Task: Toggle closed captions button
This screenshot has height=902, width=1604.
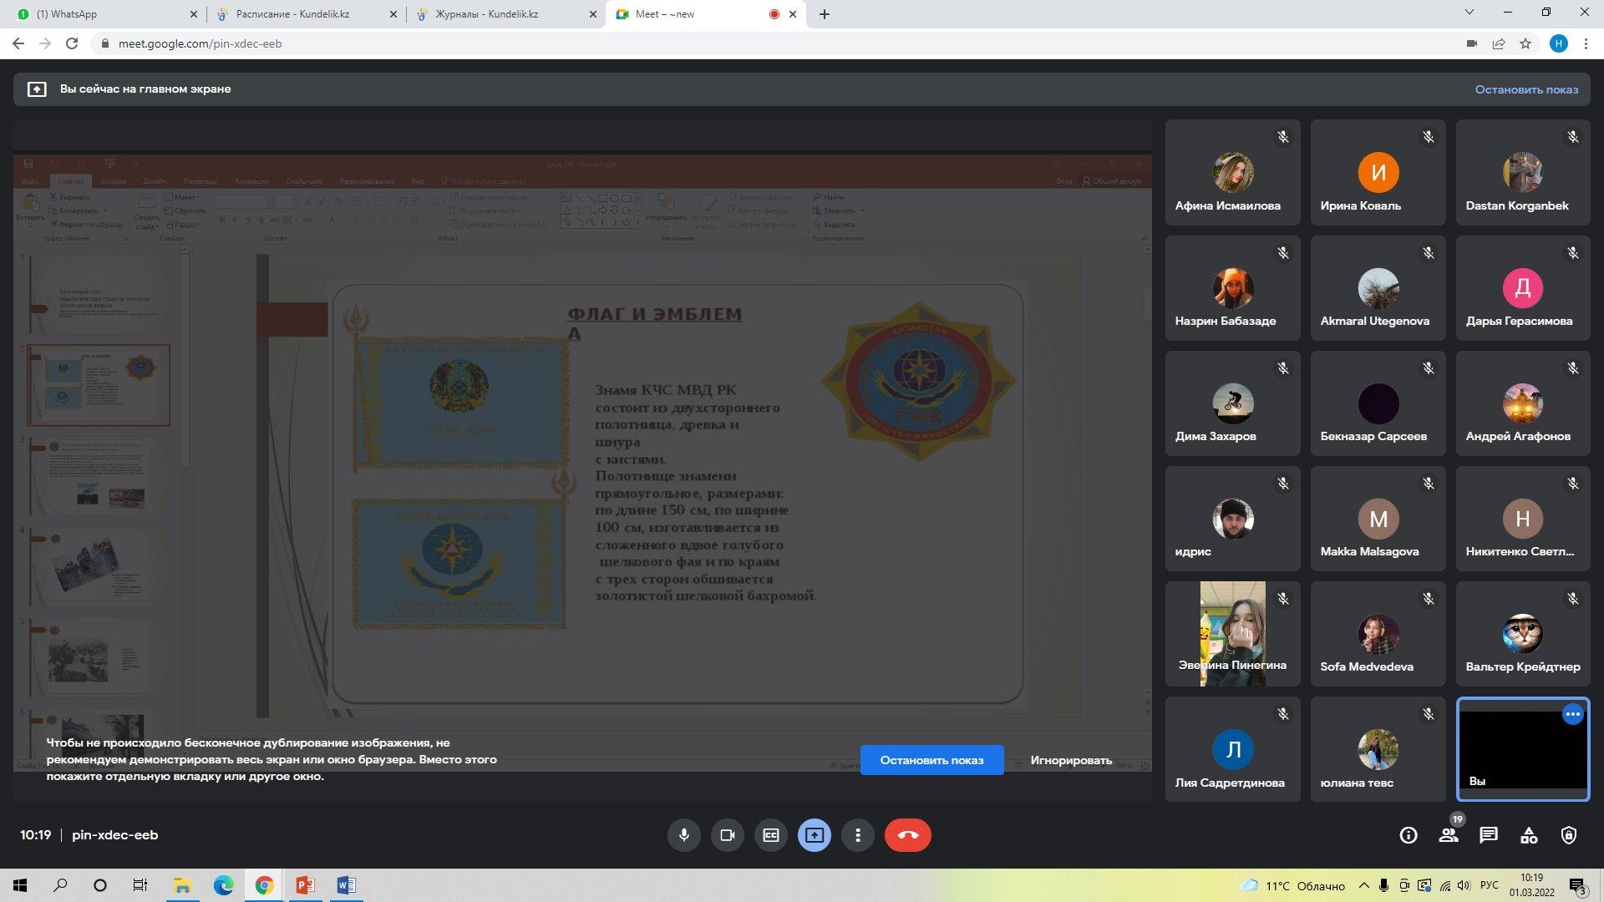Action: 770,835
